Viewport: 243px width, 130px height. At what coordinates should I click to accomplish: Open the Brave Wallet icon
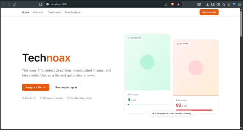pos(218,4)
